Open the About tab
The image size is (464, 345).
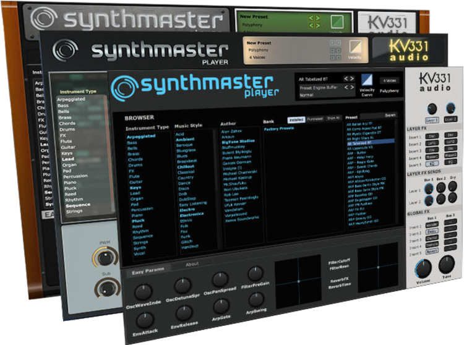193,264
